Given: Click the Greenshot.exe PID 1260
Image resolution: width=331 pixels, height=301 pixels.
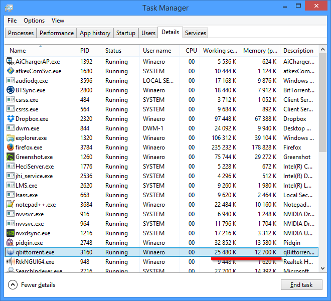Looking at the screenshot, I should [86, 157].
